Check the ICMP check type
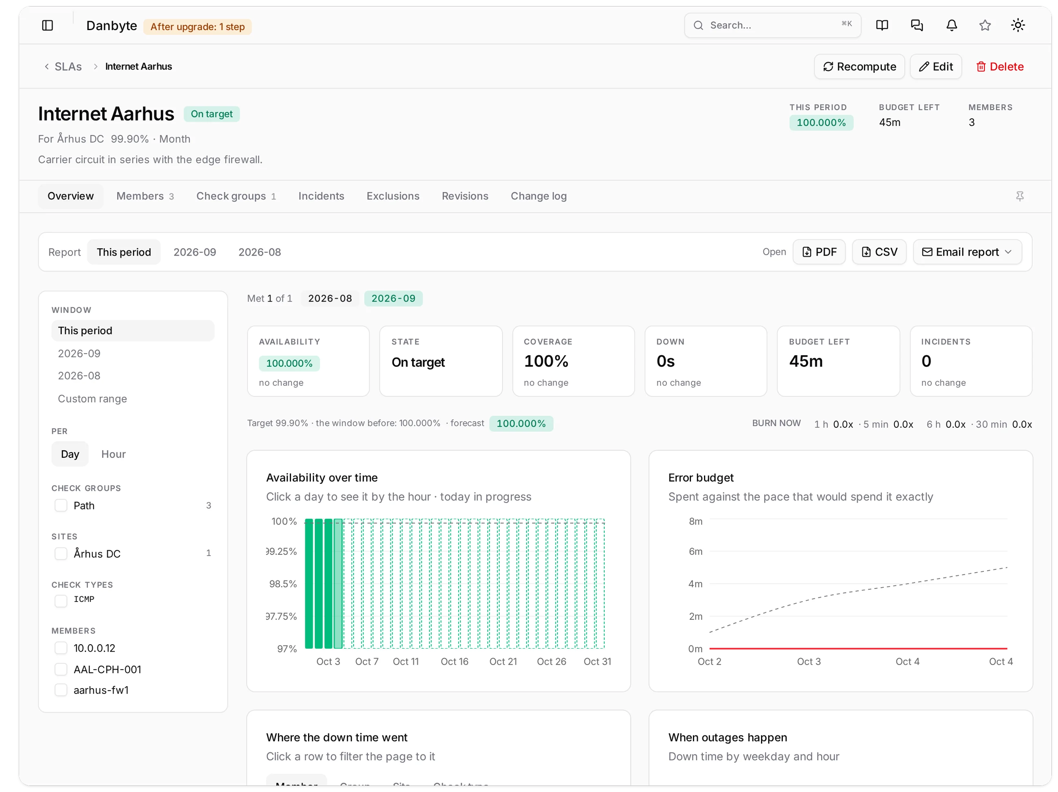1058x792 pixels. point(61,601)
